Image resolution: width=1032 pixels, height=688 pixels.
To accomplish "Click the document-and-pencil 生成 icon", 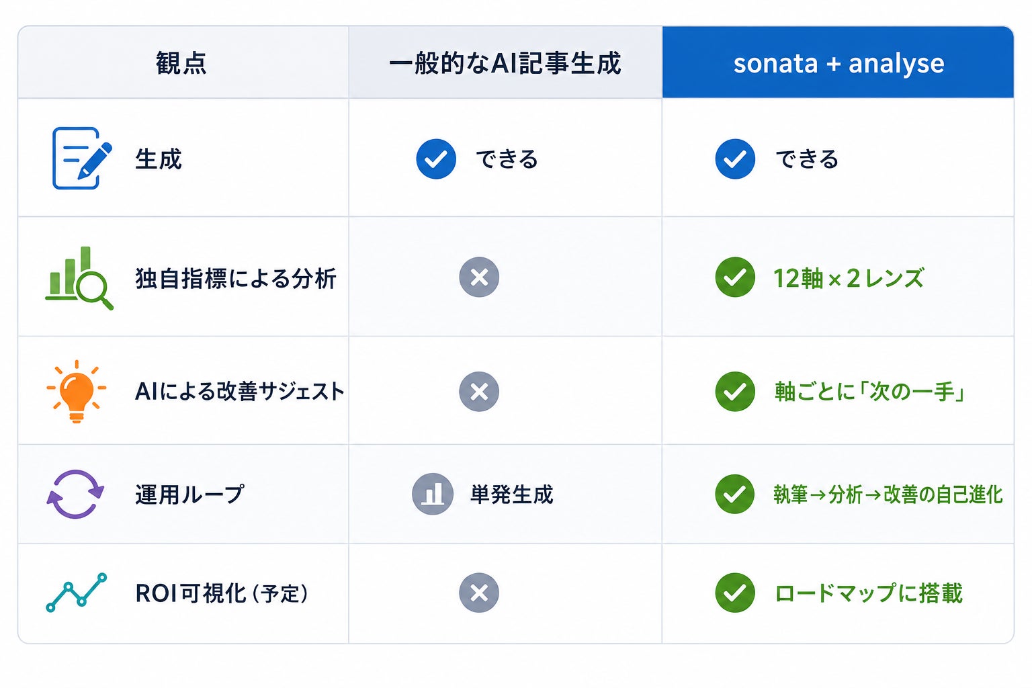I will (x=82, y=158).
